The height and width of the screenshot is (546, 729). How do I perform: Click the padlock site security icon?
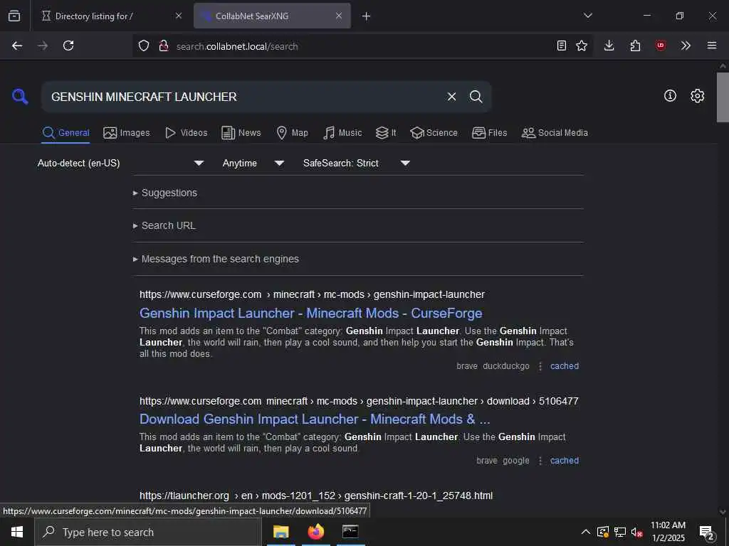tap(164, 45)
